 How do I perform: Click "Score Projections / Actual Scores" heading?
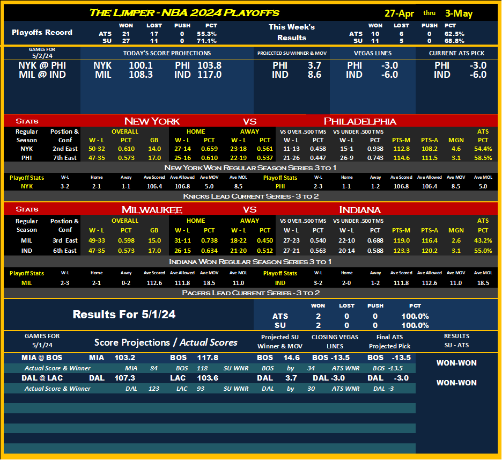(x=166, y=342)
